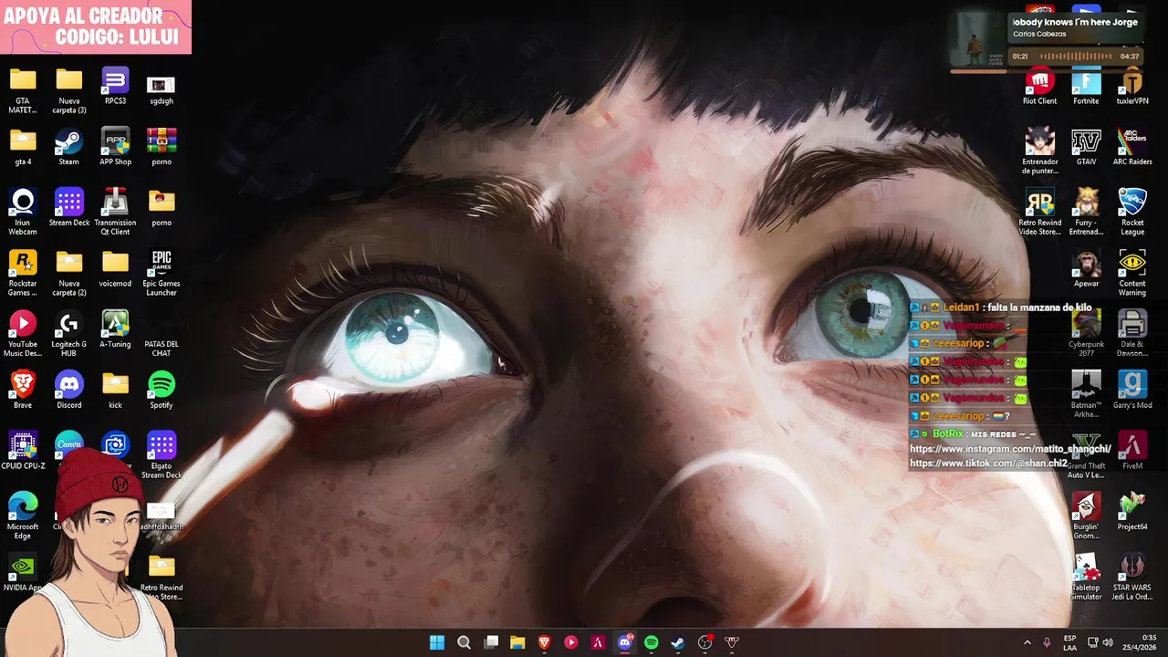The height and width of the screenshot is (657, 1168).
Task: Open the RPCS3 emulator shortcut
Action: point(115,87)
